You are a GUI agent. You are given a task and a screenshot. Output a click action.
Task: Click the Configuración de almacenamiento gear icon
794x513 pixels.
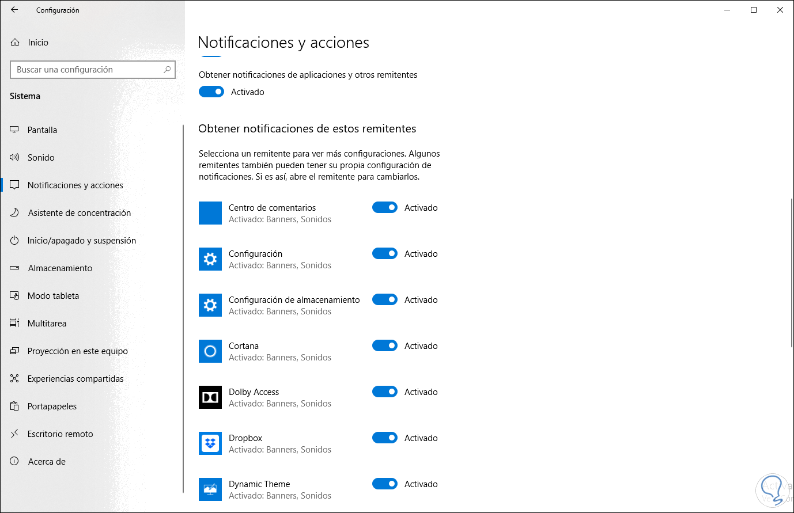pos(210,305)
